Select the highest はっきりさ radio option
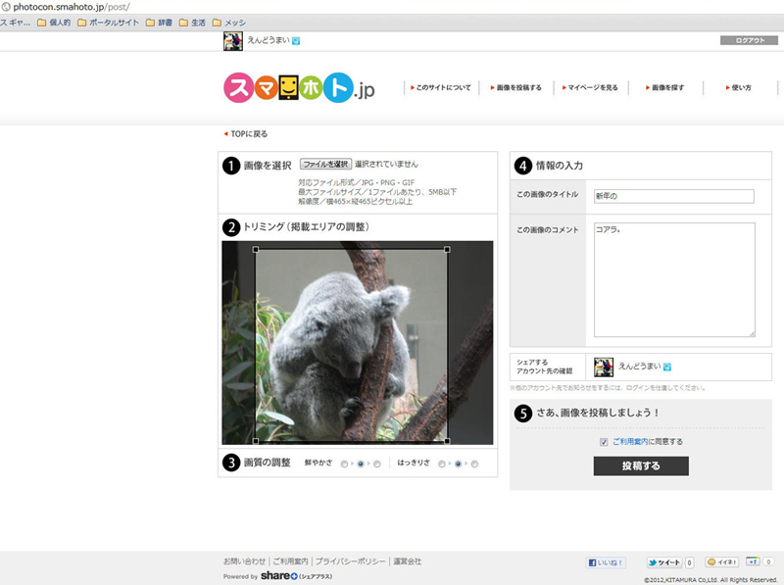Image resolution: width=784 pixels, height=585 pixels. point(475,463)
